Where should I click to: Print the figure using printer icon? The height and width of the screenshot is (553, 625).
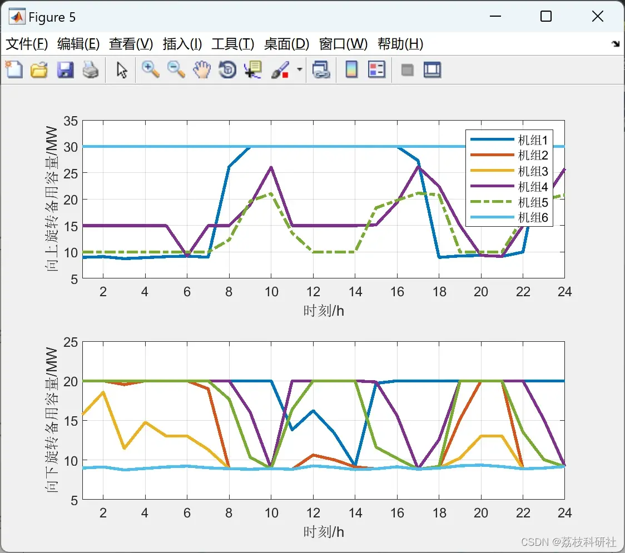91,69
